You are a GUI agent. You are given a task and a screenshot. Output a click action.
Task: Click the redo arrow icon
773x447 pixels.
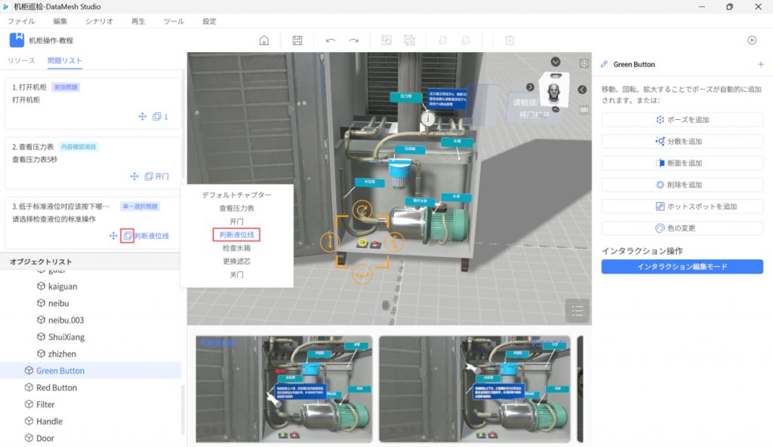click(x=353, y=41)
